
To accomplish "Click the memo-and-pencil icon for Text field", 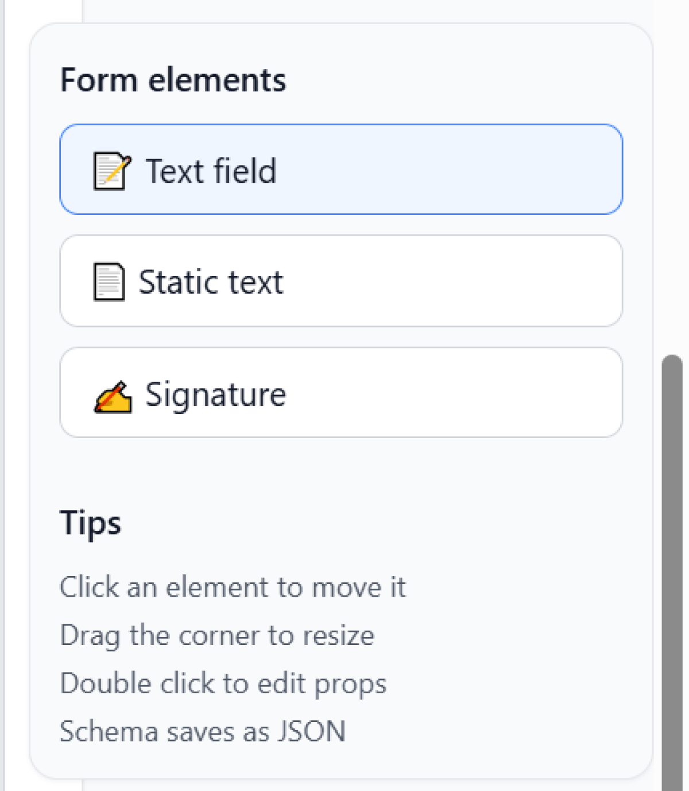I will coord(112,171).
